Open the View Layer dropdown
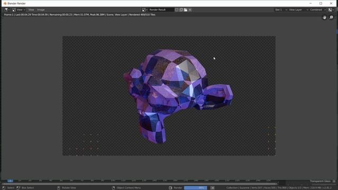338x190 pixels. (x=298, y=9)
